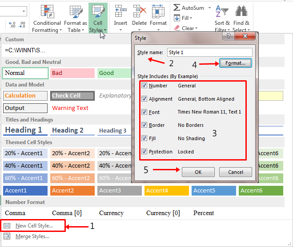Screen dimensions: 293x247
Task: Select the Percent style
Action: tap(204, 213)
